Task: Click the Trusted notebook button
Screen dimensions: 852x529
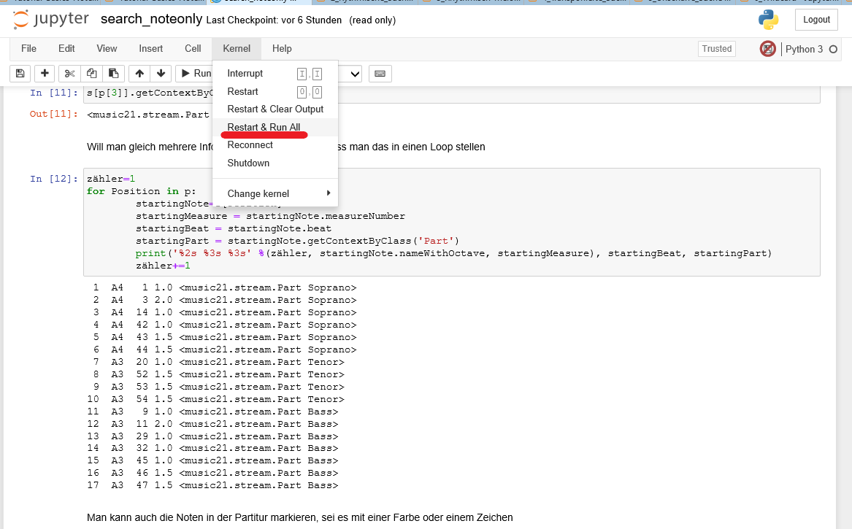Action: click(x=716, y=48)
